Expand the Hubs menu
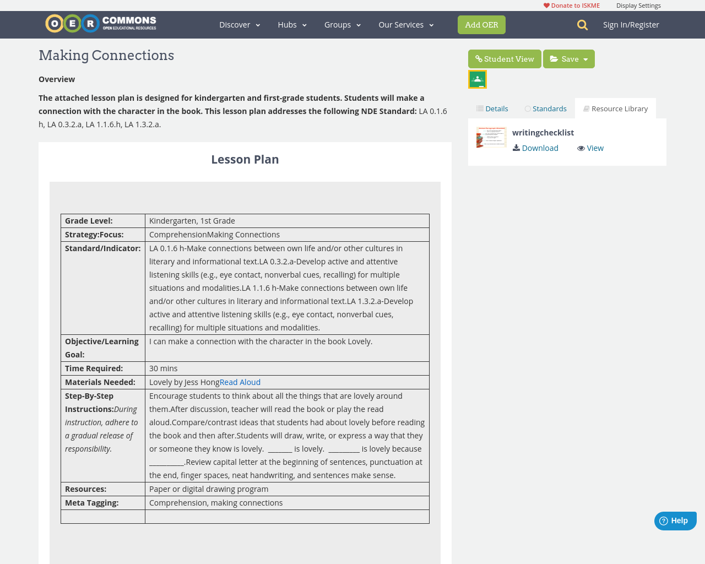 292,25
